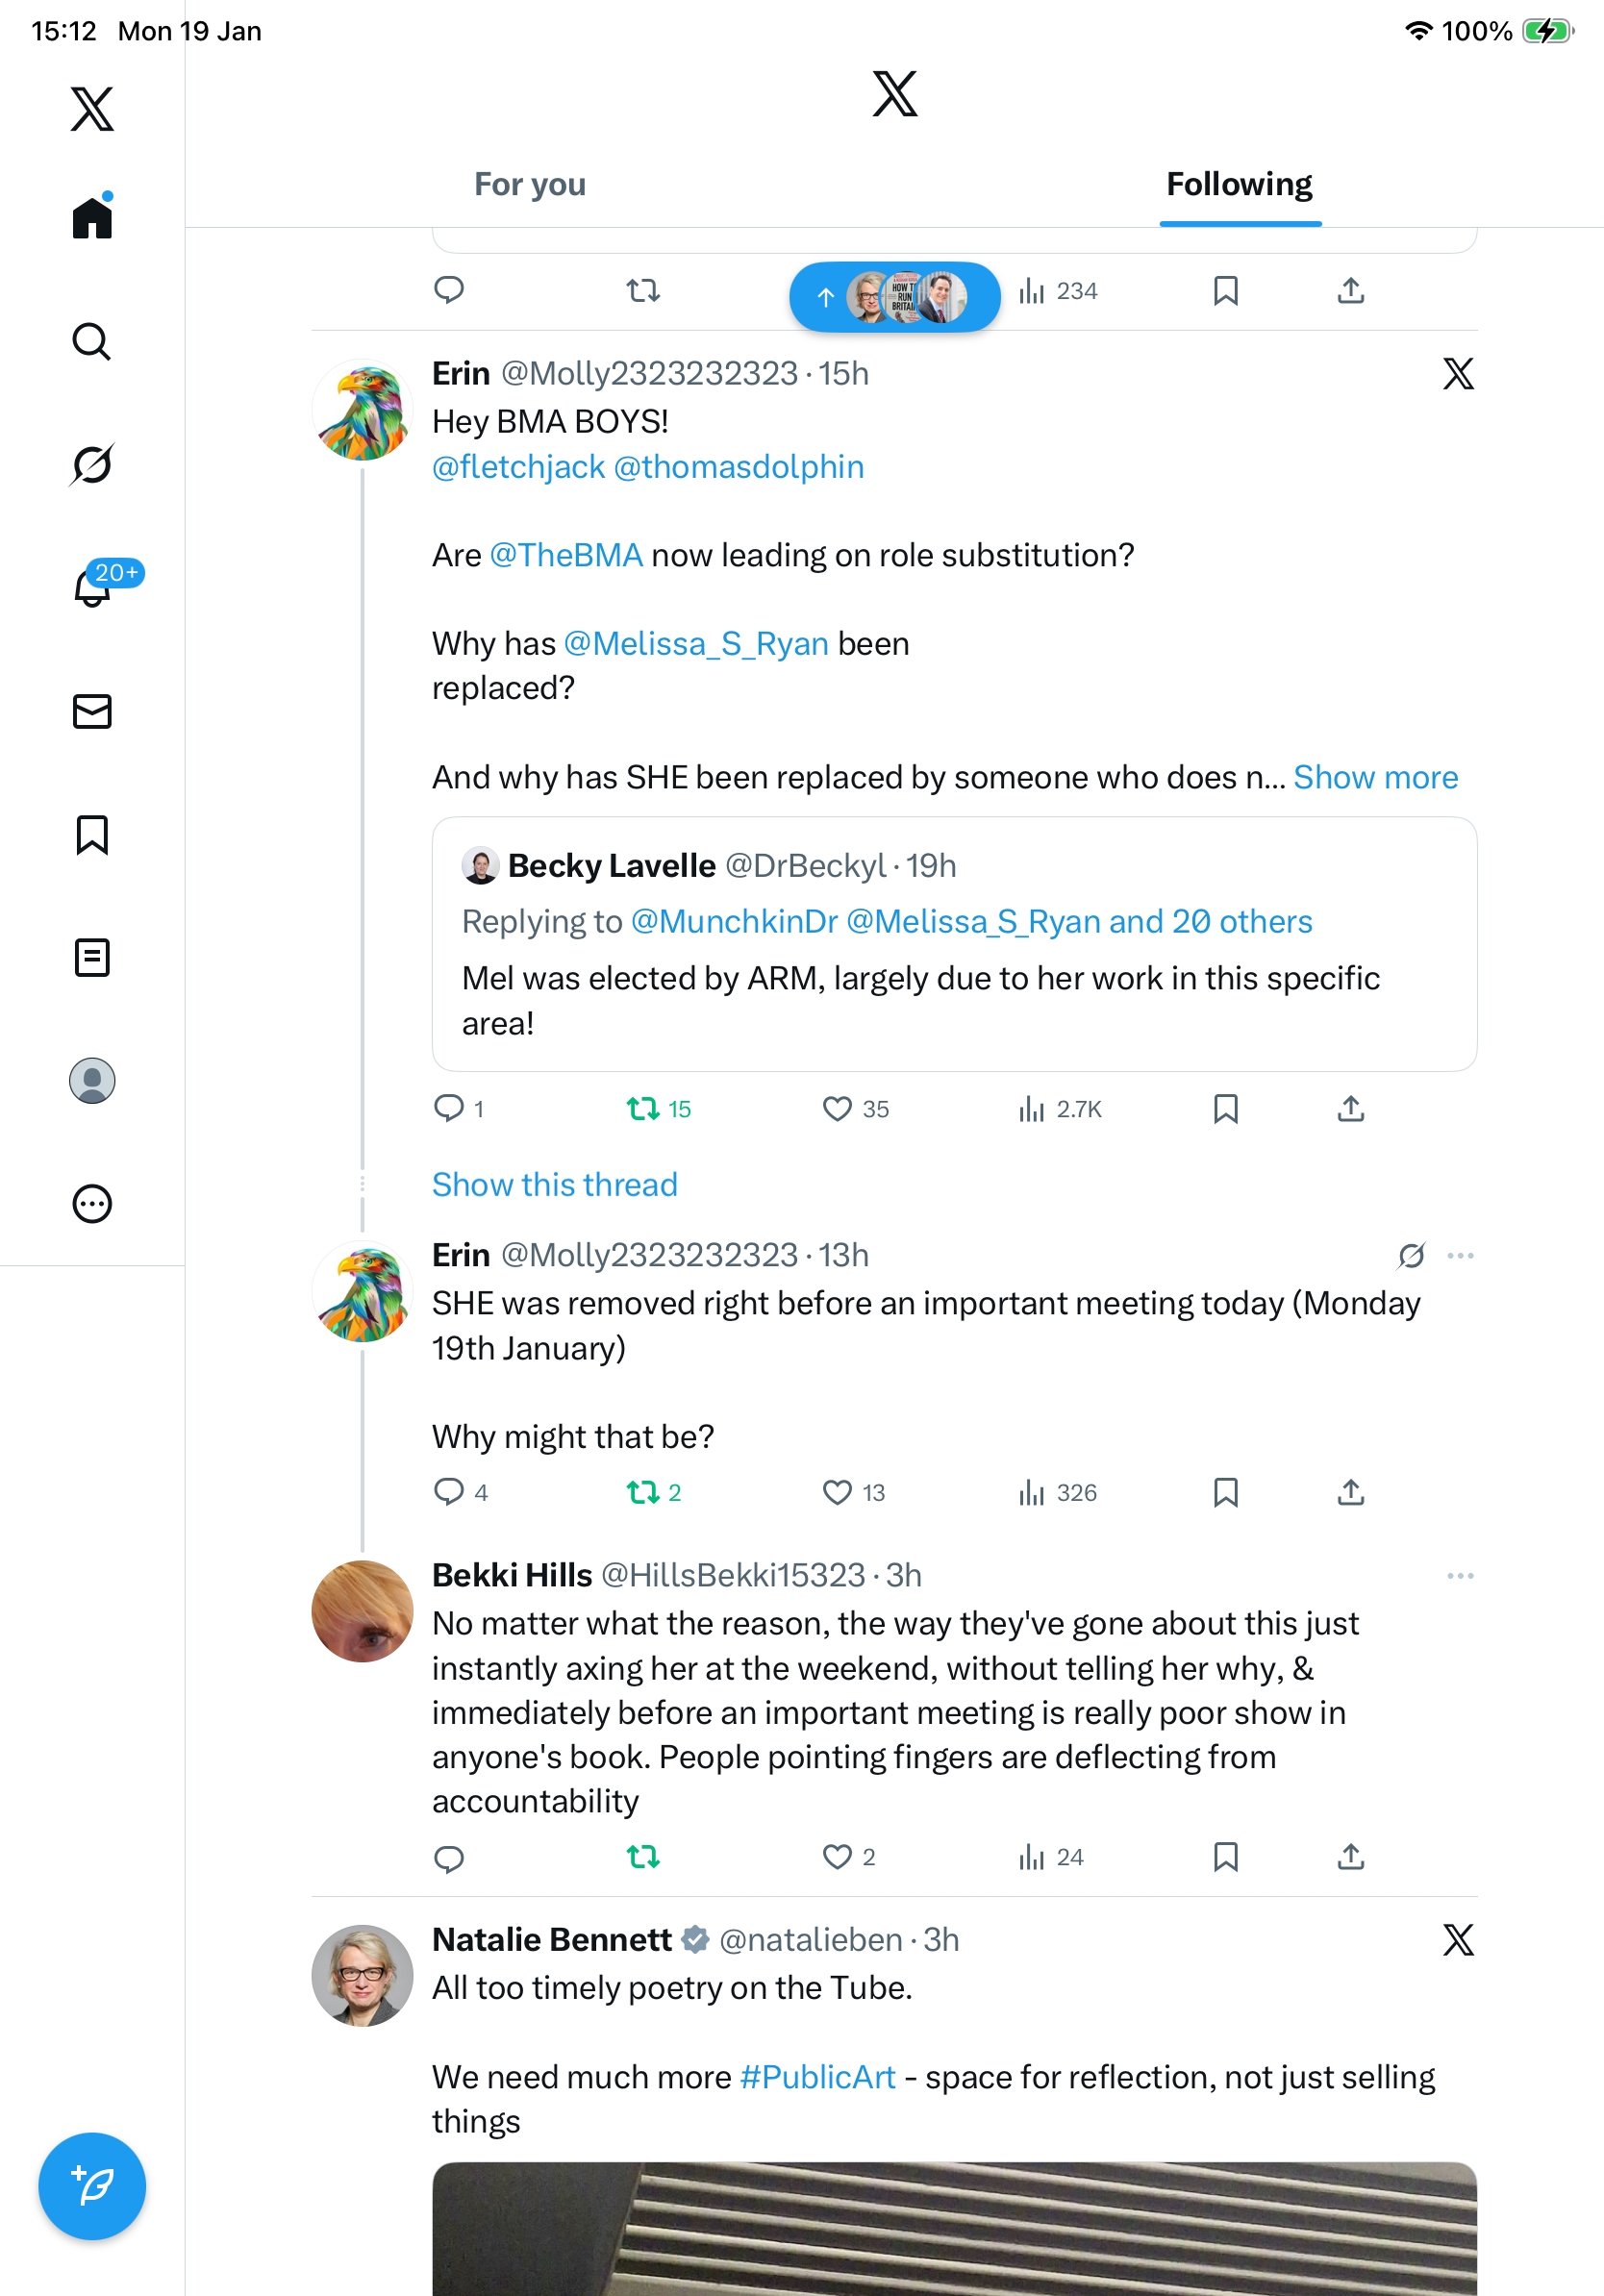Open Grok in the left sidebar

tap(92, 465)
